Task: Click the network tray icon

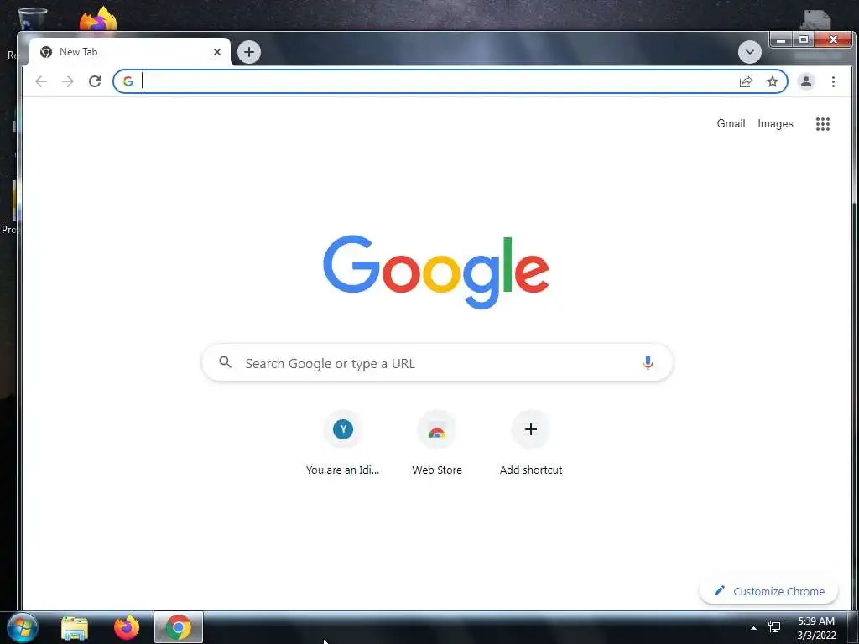Action: pyautogui.click(x=774, y=627)
